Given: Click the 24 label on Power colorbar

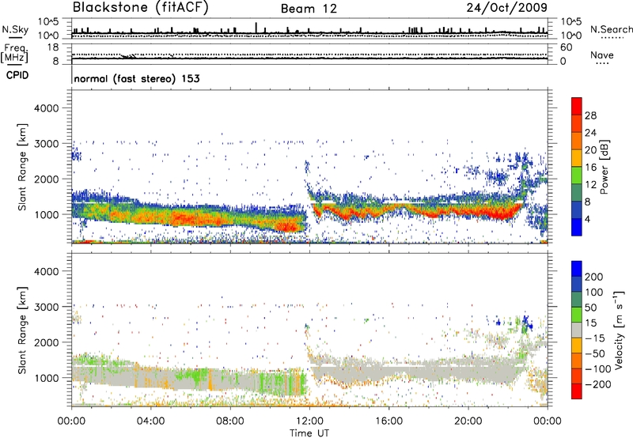Looking at the screenshot, I should coord(590,133).
